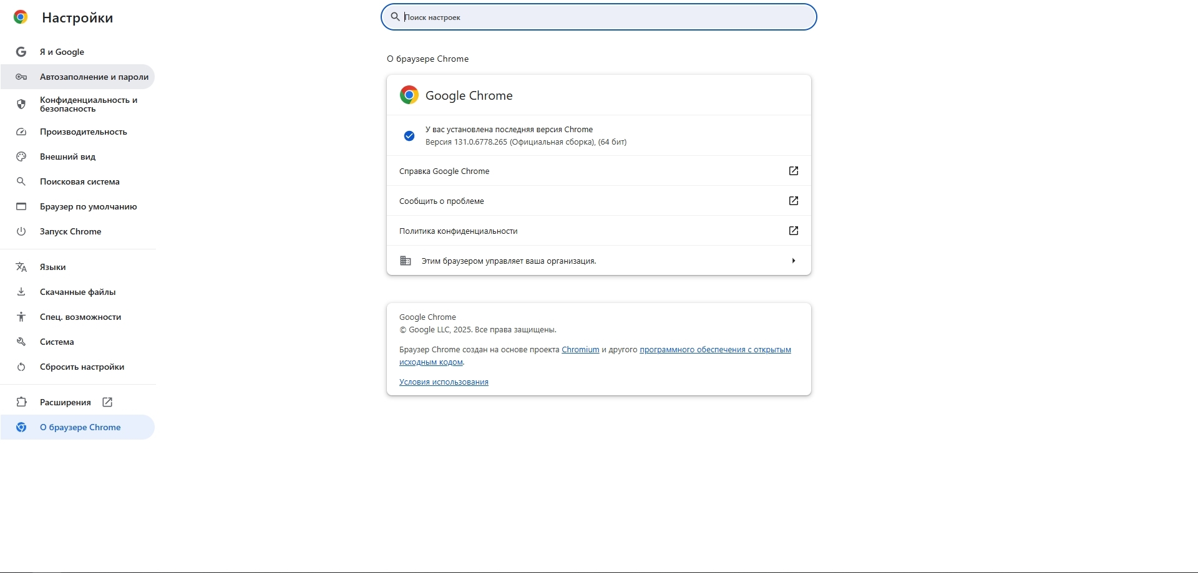This screenshot has width=1198, height=573.
Task: Click the Google LLC 2025 copyright text
Action: (x=478, y=330)
